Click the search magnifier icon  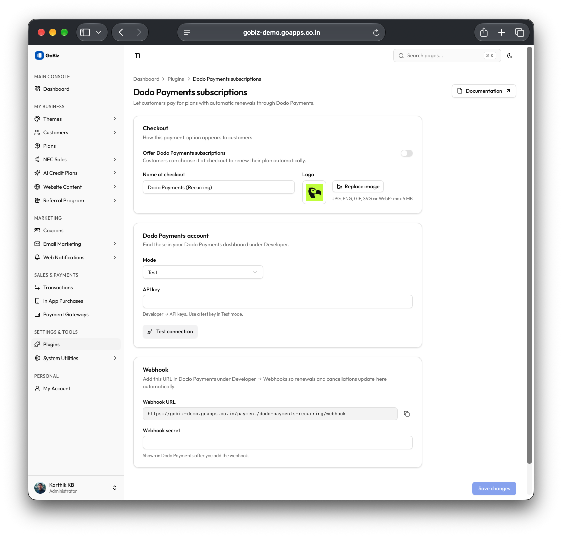tap(401, 56)
